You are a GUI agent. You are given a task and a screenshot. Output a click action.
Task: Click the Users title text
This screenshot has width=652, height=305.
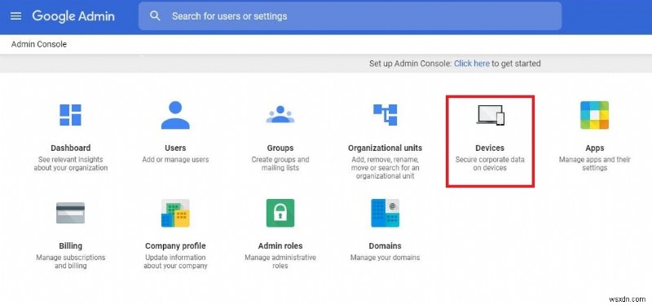(x=175, y=148)
